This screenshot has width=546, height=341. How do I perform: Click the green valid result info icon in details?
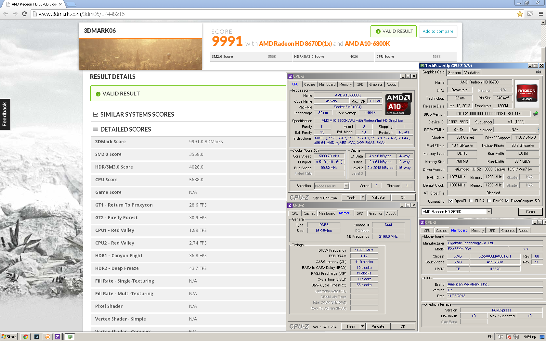[98, 94]
